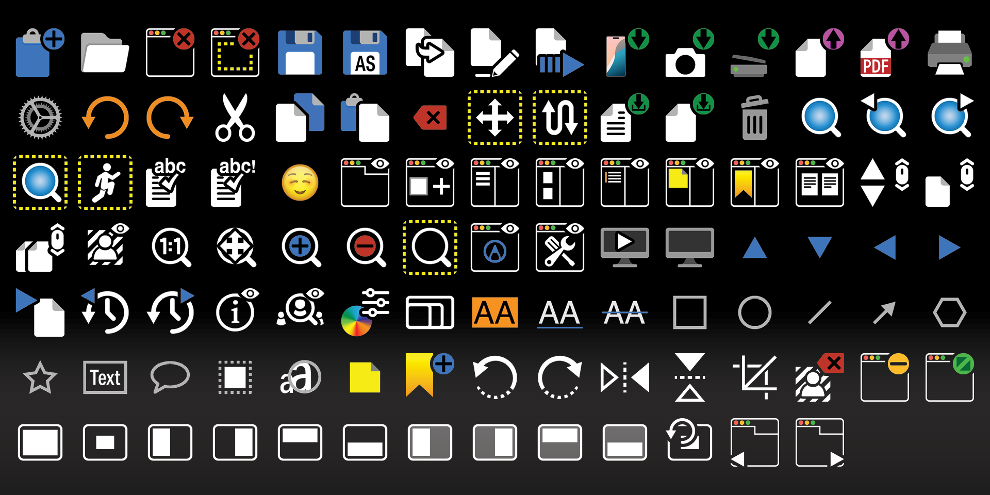
Task: Select the diagonal line tool icon
Action: (820, 312)
